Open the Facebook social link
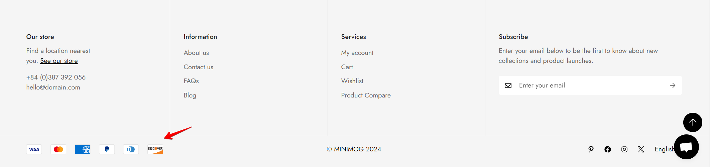The height and width of the screenshot is (167, 710). pos(608,149)
